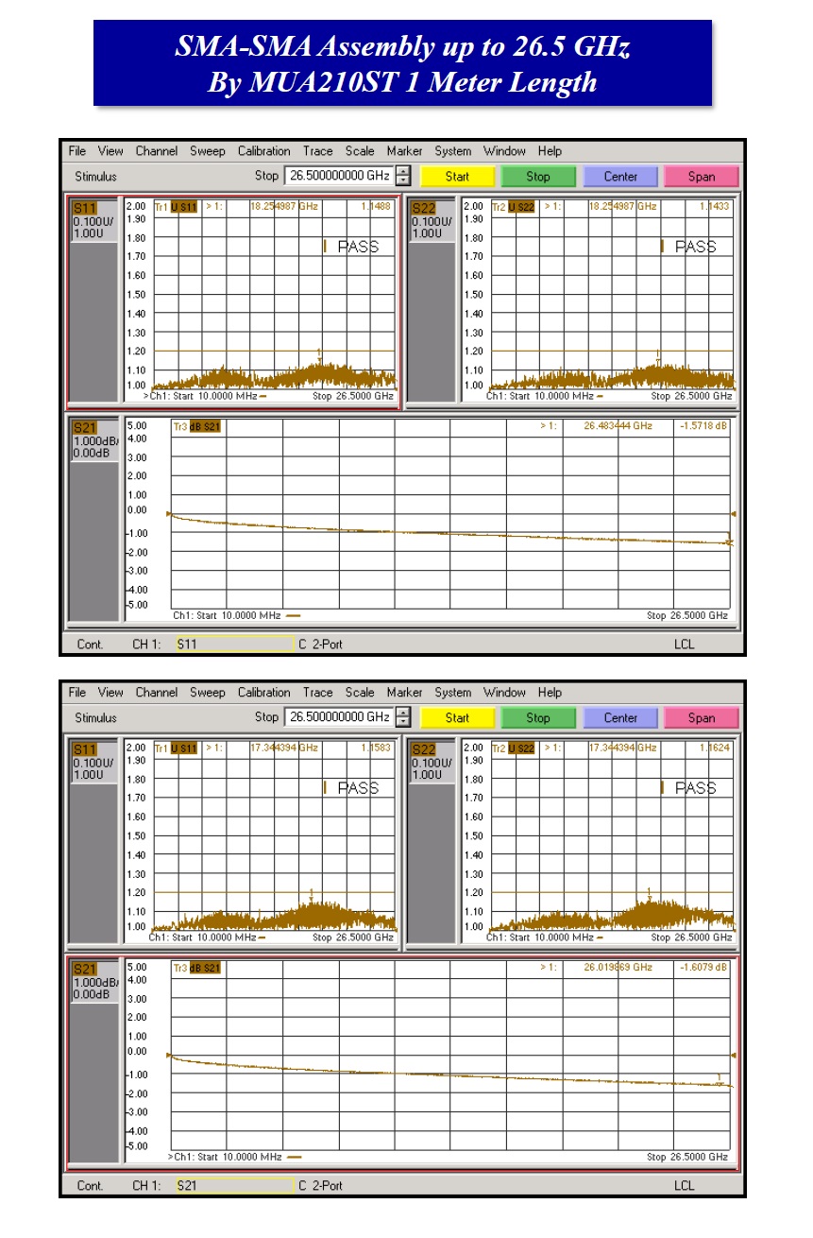Click the blue Center button in the upper analyzer
Screen dimensions: 813x1238
(620, 177)
